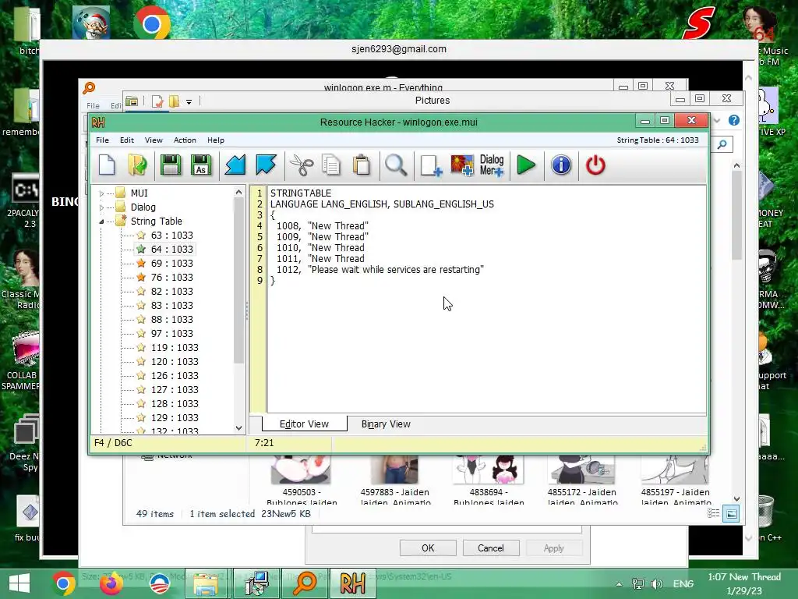Click the Everything search taskbar icon
This screenshot has height=599, width=798.
[x=305, y=583]
